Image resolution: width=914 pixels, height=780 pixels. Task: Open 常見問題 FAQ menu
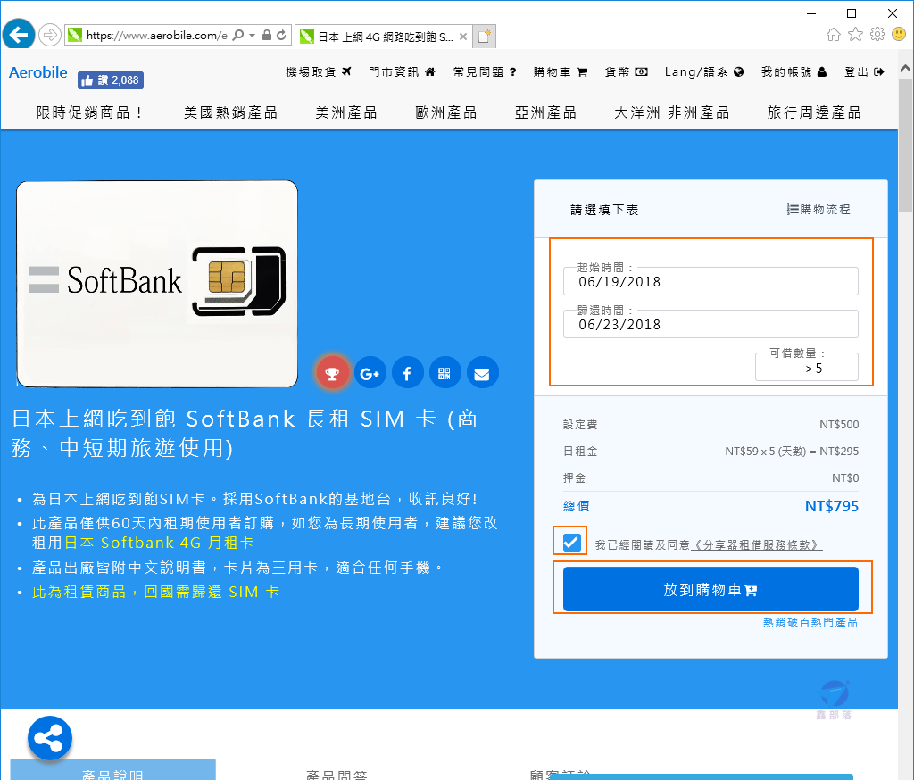[485, 71]
